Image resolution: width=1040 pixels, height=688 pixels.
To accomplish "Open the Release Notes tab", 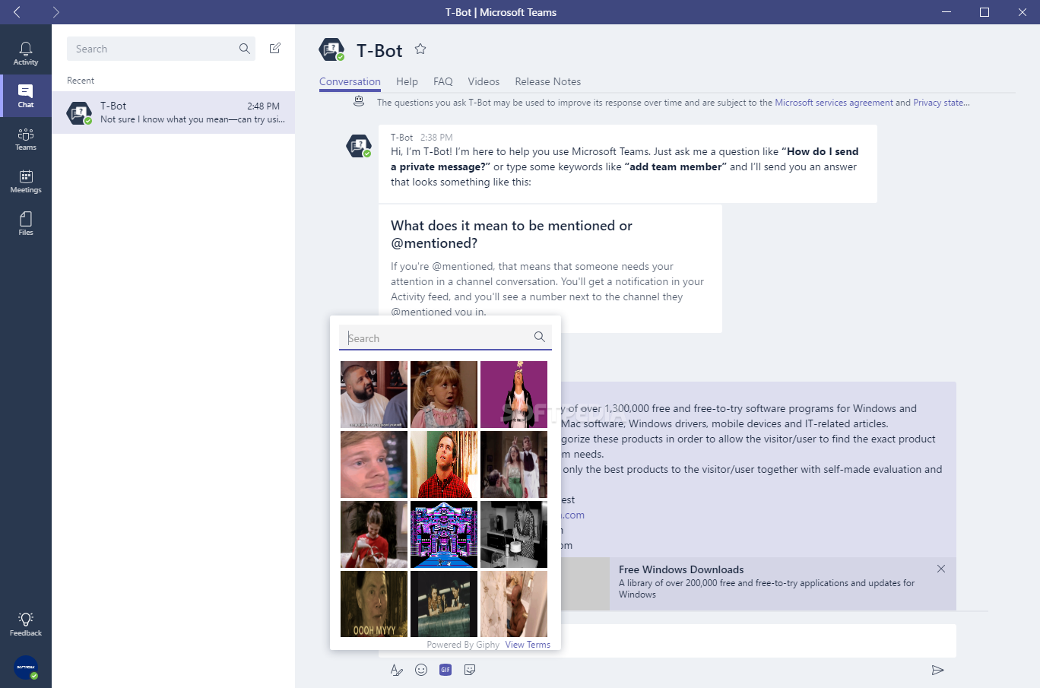I will pyautogui.click(x=547, y=81).
